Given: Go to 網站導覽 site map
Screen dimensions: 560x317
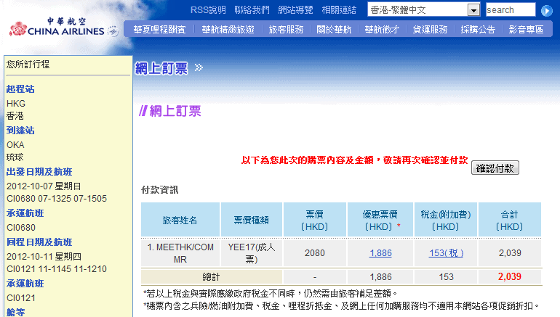Looking at the screenshot, I should [x=295, y=10].
